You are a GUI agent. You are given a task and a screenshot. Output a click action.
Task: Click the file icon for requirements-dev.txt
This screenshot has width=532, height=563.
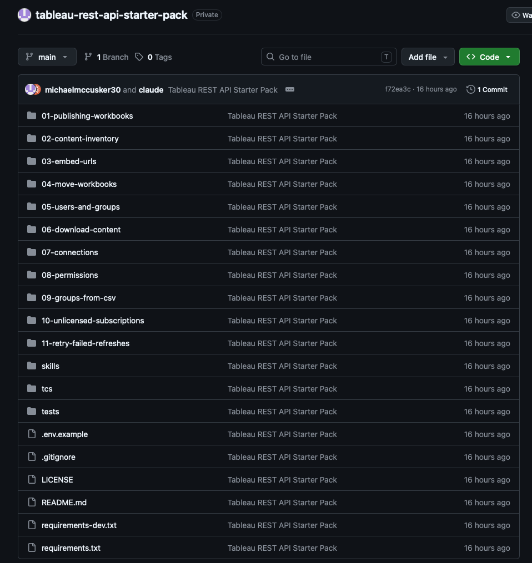coord(32,525)
